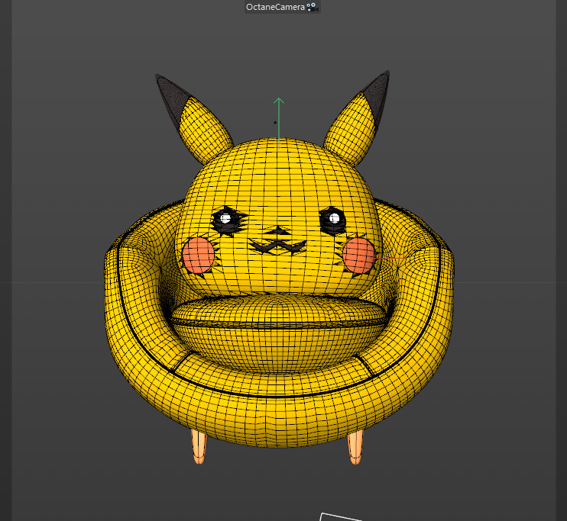Viewport: 567px width, 521px height.
Task: Select the green Y-axis arrow handle
Action: 279,123
